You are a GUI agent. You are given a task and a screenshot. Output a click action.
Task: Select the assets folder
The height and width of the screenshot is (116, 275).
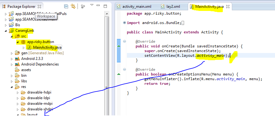pyautogui.click(x=26, y=70)
